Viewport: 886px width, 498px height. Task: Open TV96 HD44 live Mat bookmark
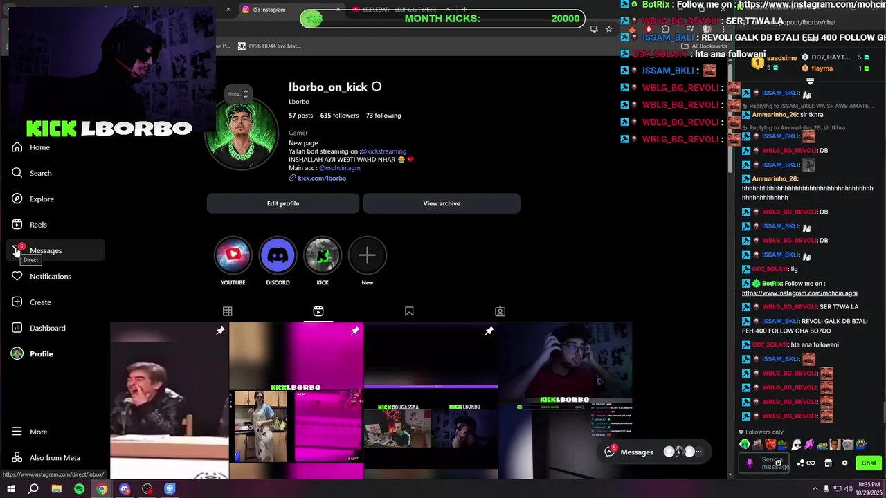click(269, 46)
